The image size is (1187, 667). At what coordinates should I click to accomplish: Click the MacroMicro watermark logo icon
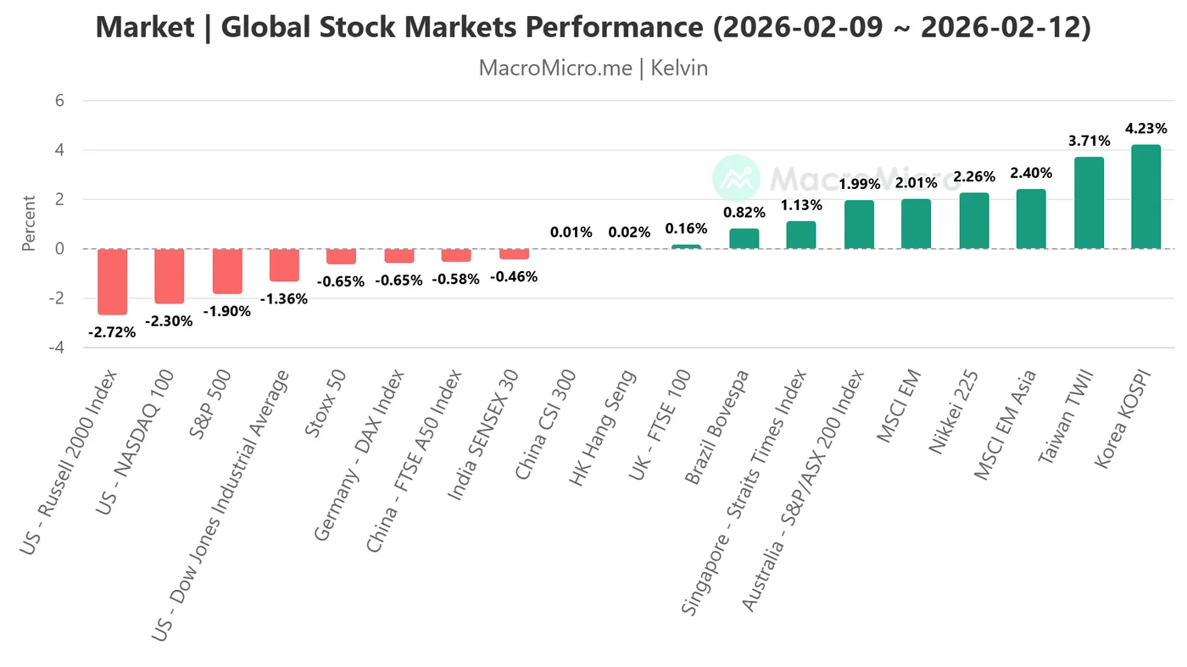point(736,178)
